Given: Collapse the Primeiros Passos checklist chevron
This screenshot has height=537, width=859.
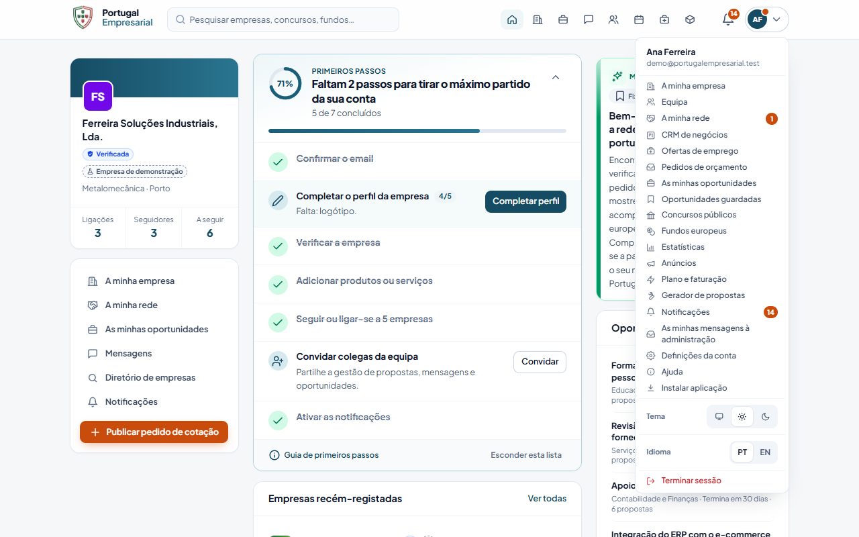Looking at the screenshot, I should coord(556,77).
